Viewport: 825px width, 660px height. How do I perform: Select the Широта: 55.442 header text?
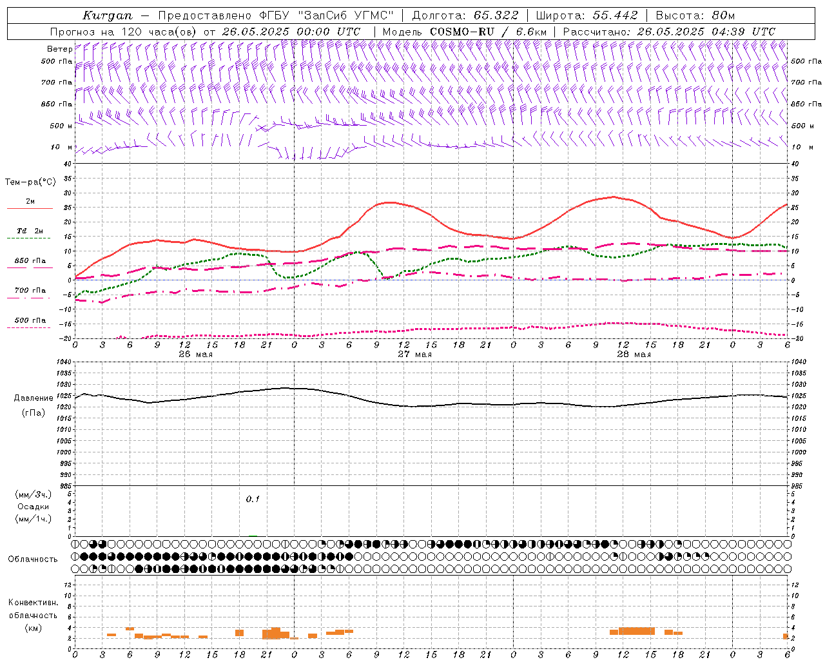(587, 15)
